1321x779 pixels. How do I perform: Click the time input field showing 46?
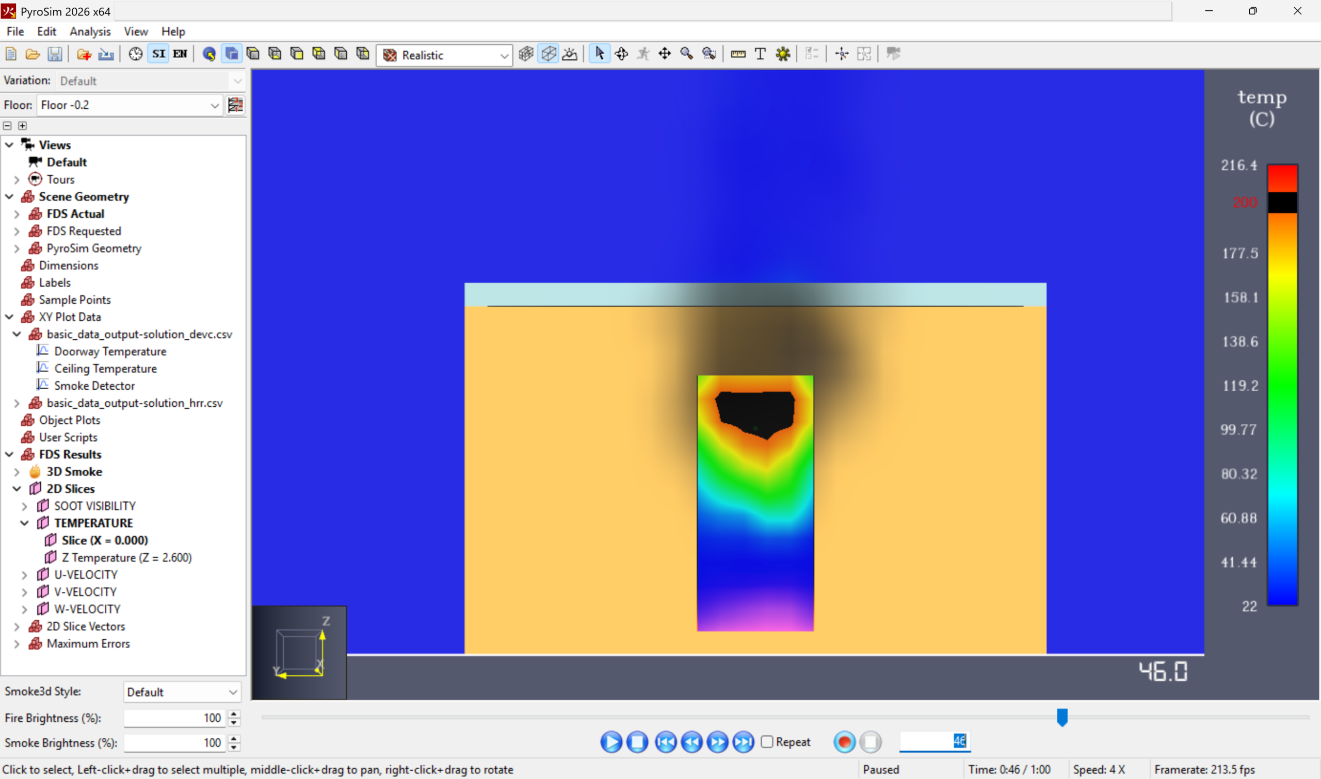[935, 741]
